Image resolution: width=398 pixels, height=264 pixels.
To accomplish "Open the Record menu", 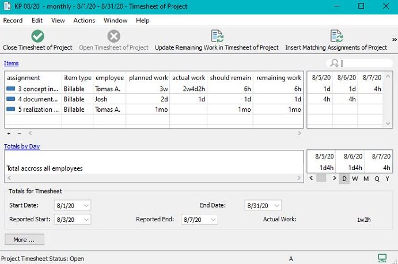I will pos(13,20).
